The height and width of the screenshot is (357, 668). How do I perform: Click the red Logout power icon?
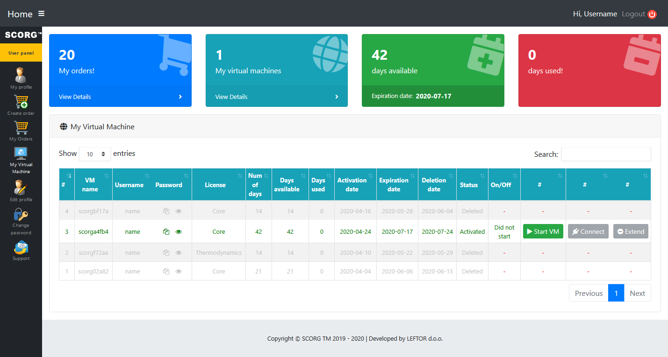(652, 14)
